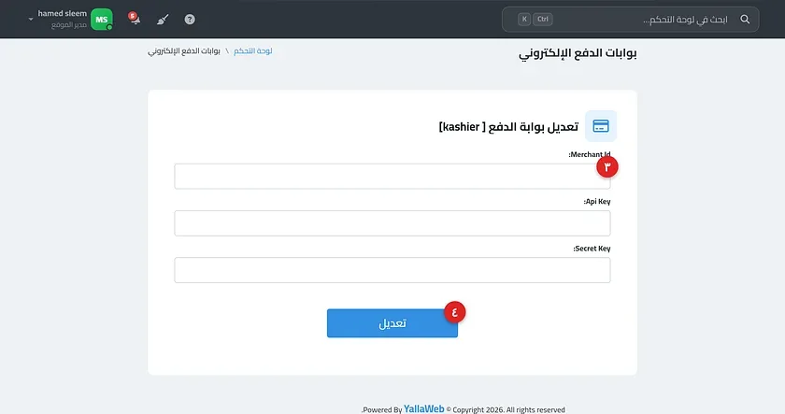
Task: Open the help question mark icon
Action: (190, 20)
